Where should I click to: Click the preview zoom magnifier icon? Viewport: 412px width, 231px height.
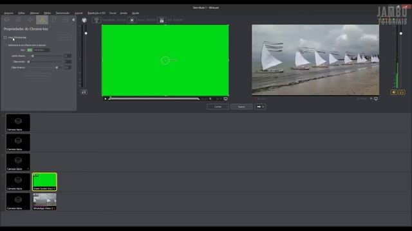pyautogui.click(x=211, y=99)
